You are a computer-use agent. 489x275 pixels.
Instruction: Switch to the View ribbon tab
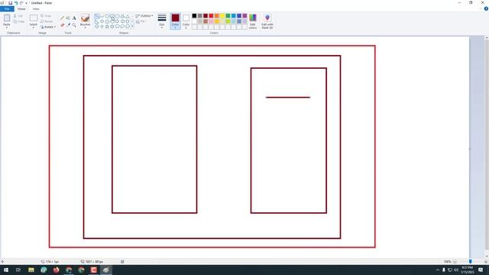click(x=36, y=8)
